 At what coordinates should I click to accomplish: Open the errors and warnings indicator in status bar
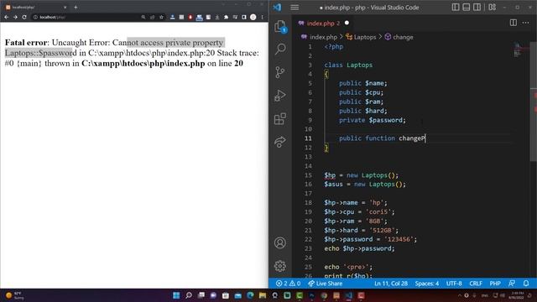288,284
